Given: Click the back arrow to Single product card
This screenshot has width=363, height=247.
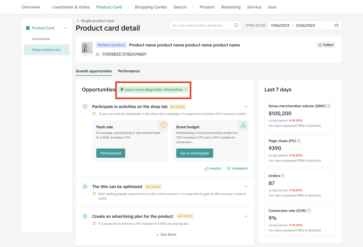Looking at the screenshot, I should click(78, 21).
